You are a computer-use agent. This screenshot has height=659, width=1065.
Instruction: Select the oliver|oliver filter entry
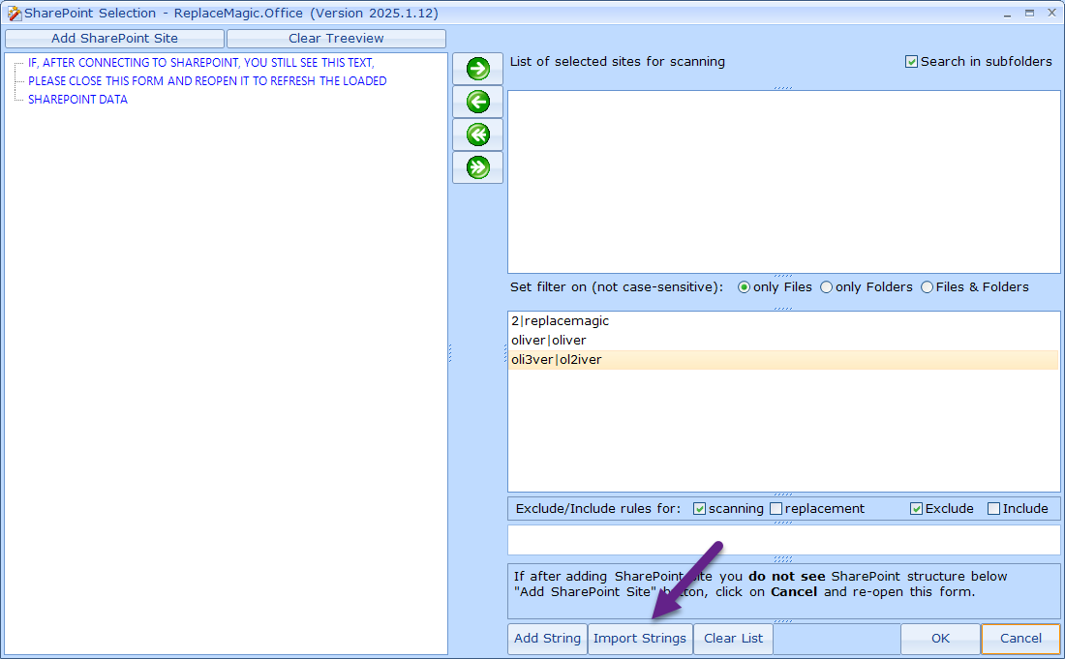click(x=549, y=341)
